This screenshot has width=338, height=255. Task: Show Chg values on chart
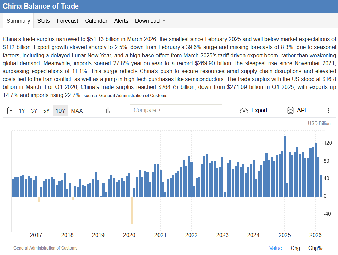295,248
